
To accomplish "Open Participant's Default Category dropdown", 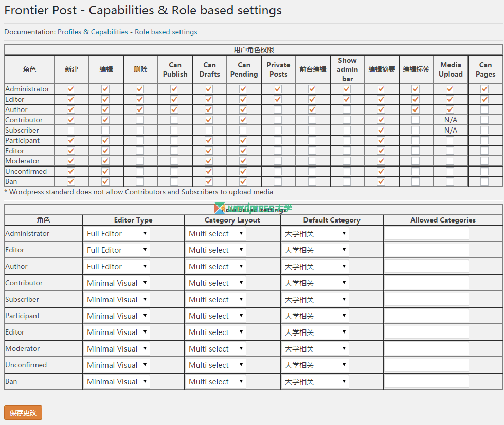I will 315,316.
